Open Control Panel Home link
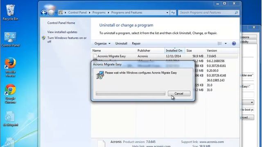 click(x=61, y=23)
